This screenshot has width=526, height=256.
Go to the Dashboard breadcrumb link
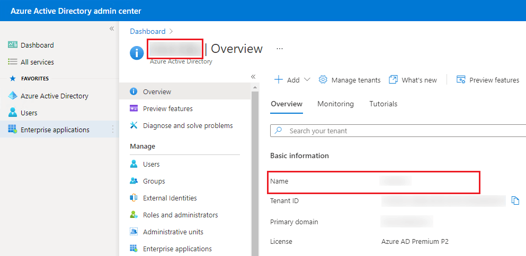tap(148, 31)
